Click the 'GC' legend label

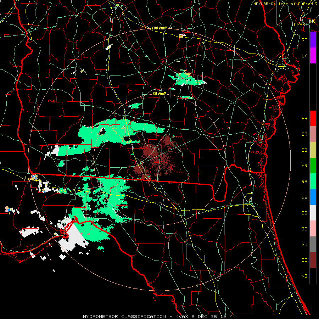(x=304, y=244)
